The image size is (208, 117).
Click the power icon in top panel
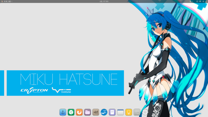[x=203, y=1]
